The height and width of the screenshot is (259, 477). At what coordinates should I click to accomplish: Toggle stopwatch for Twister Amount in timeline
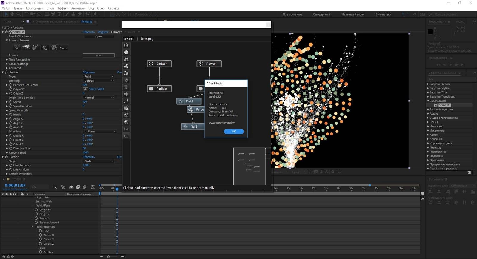pyautogui.click(x=36, y=223)
